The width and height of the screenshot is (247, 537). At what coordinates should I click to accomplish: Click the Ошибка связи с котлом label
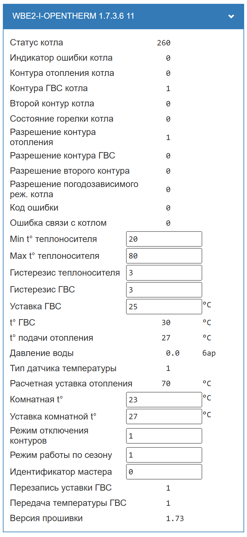(x=58, y=223)
